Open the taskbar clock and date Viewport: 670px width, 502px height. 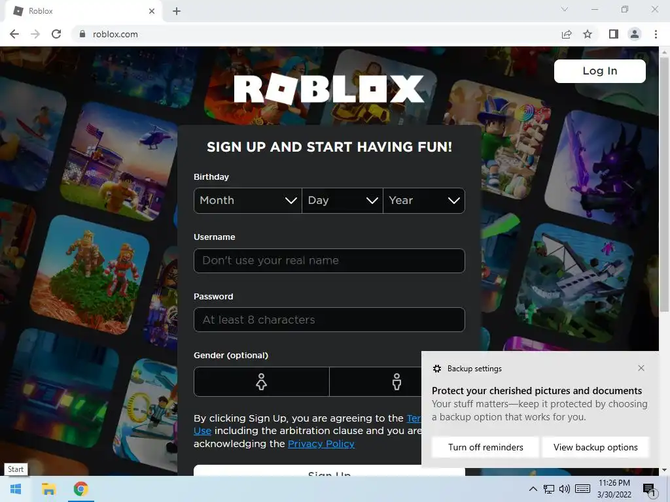(614, 489)
